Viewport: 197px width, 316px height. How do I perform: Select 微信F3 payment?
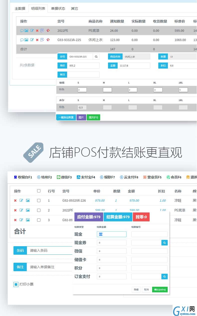point(64,177)
